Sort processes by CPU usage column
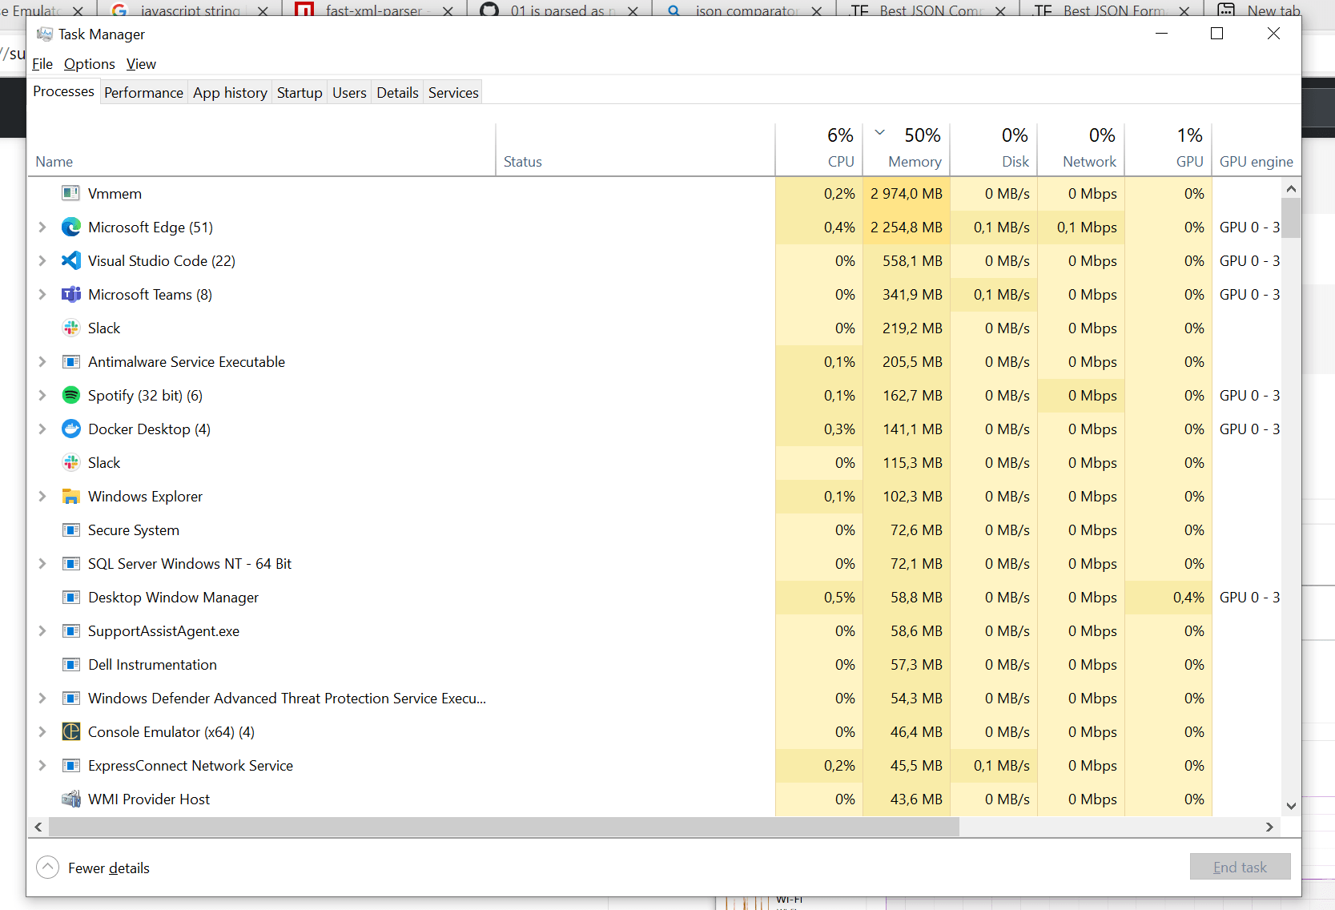The image size is (1335, 910). coord(819,150)
